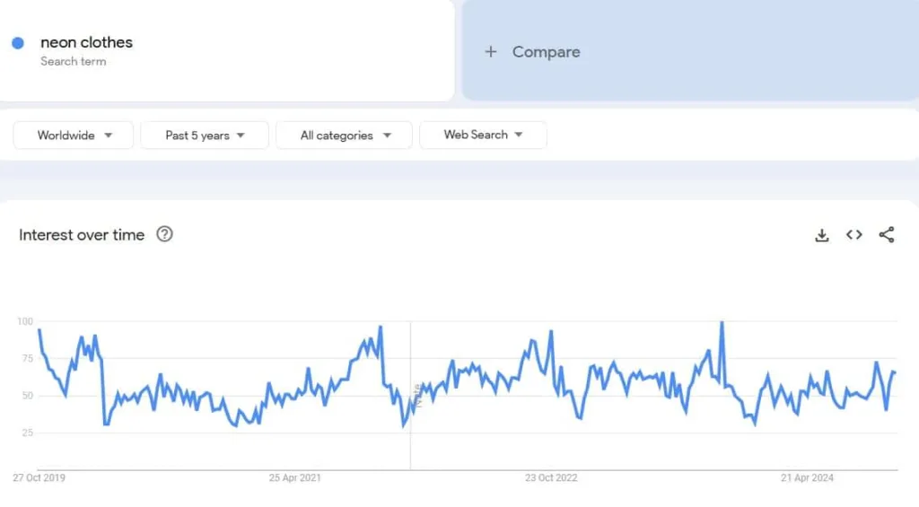
Task: Click the 100 value on the y-axis
Action: pos(24,321)
